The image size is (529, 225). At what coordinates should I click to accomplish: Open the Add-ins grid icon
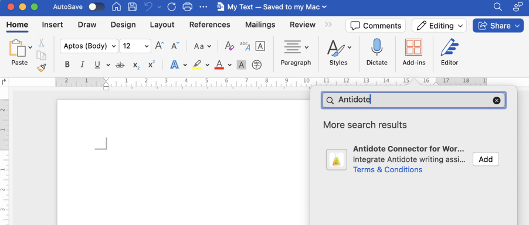point(413,47)
